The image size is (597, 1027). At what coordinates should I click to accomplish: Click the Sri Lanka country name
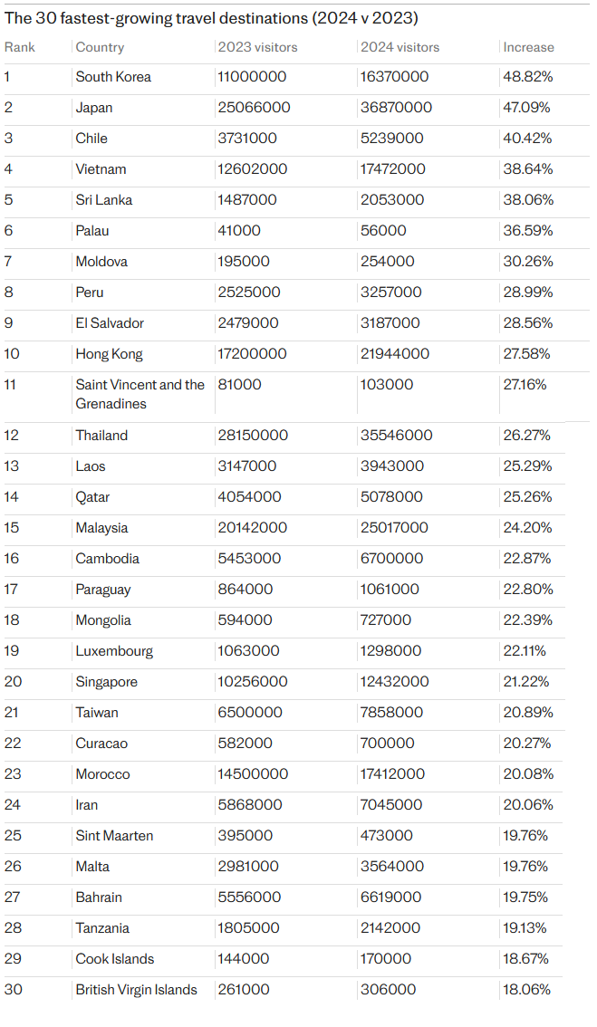coord(103,200)
